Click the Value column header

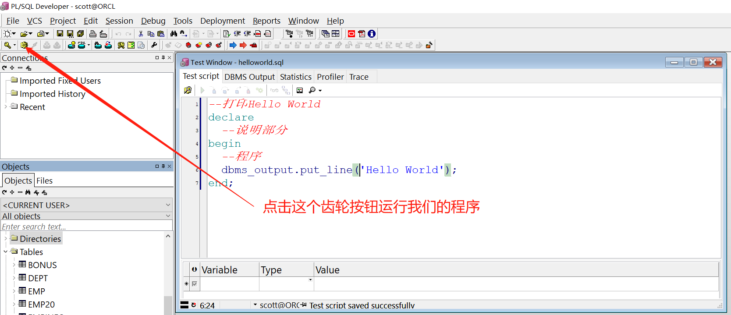coord(516,270)
